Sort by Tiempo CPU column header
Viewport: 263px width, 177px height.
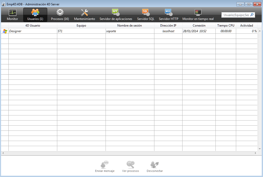click(226, 26)
